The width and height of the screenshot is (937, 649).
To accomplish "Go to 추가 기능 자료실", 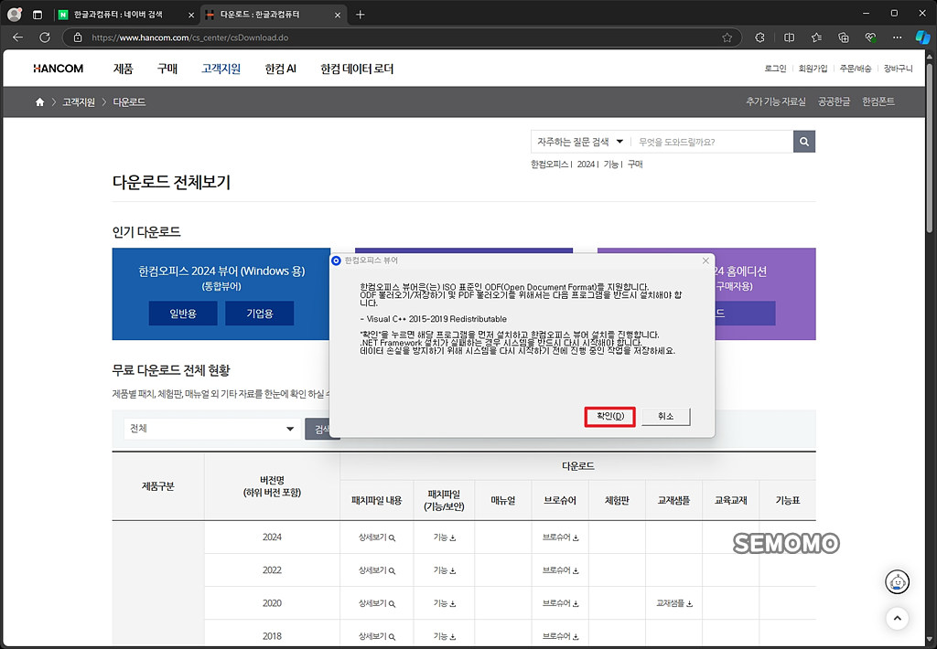I will [x=776, y=102].
